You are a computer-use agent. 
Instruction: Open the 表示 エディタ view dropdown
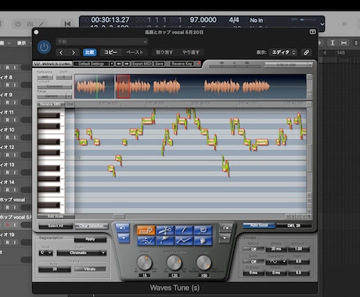point(283,52)
